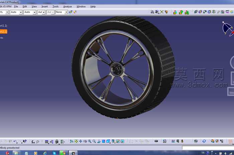The width and height of the screenshot is (234, 155).
Task: Click the power input command field
Action: (x=208, y=148)
